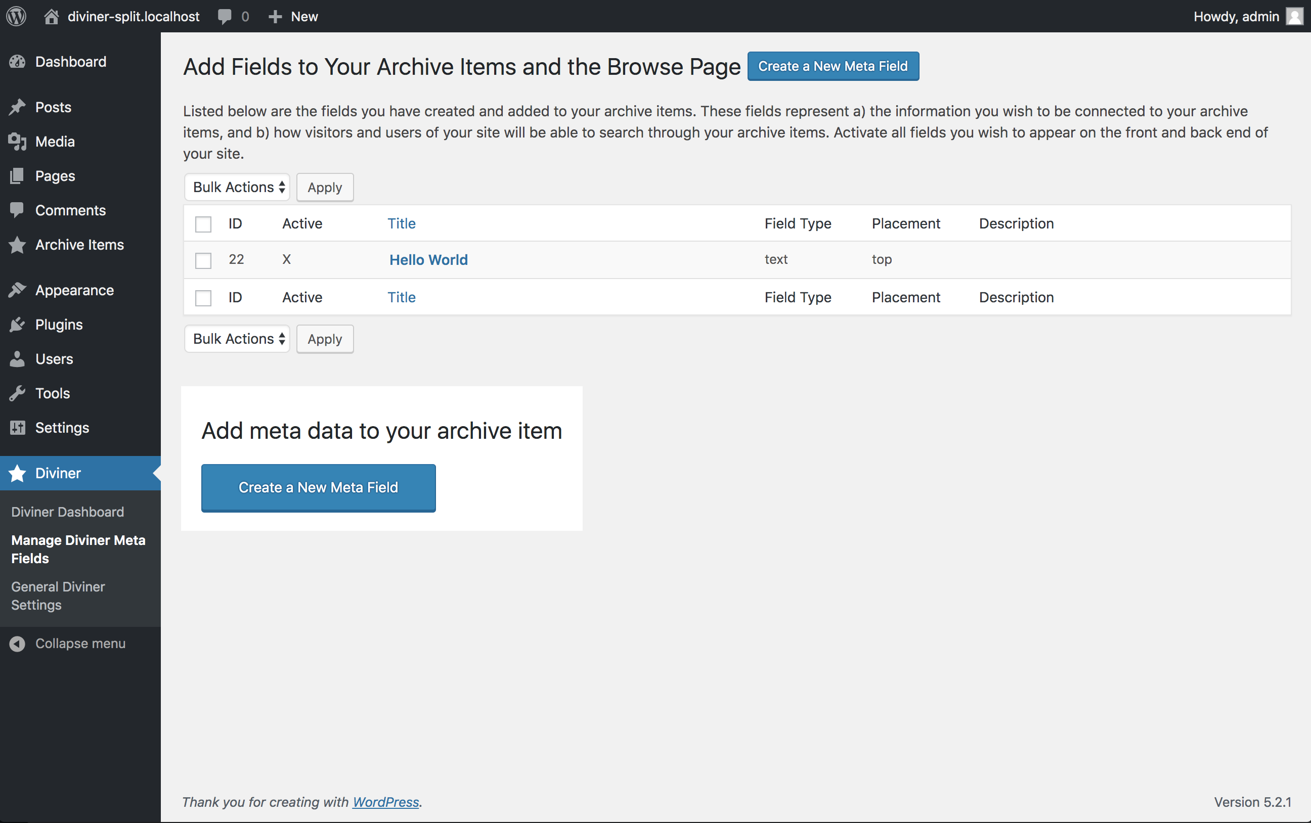Click the Archive Items star icon

[x=17, y=245]
